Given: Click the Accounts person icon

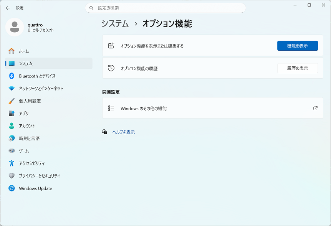Looking at the screenshot, I should click(x=12, y=126).
